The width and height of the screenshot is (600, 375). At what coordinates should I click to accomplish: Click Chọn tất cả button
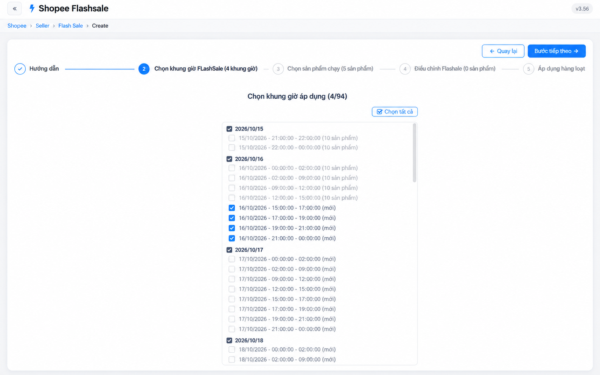pos(395,112)
